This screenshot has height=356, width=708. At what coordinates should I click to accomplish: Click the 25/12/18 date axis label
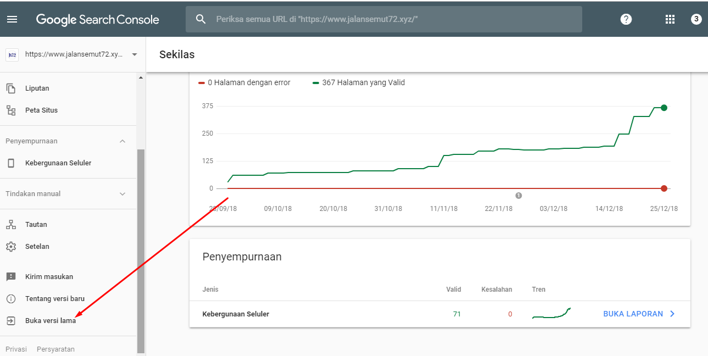click(664, 209)
